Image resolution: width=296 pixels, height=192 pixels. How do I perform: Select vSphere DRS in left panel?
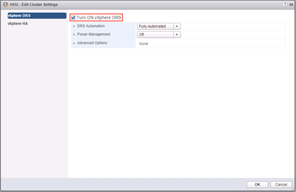point(37,15)
